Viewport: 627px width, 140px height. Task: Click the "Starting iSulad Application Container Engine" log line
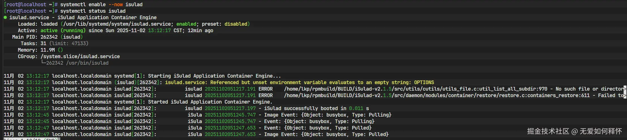coord(214,76)
